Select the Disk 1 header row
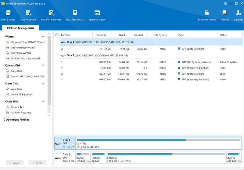The image size is (244, 170). click(x=151, y=42)
